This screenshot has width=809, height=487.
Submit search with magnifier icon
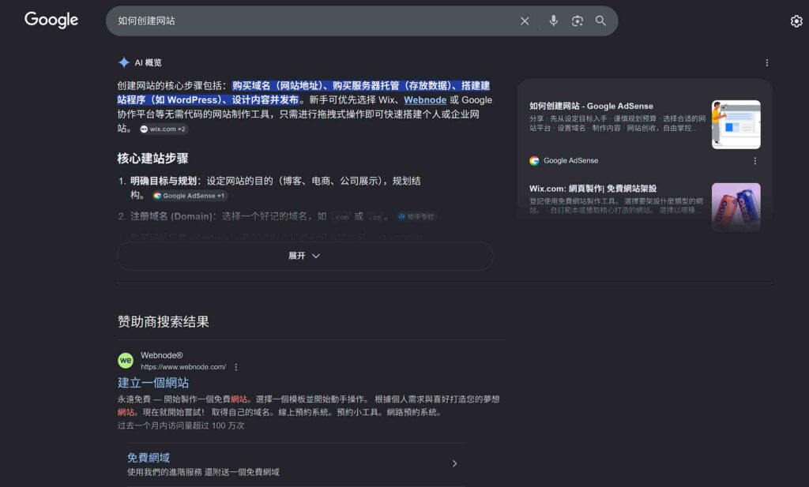(x=600, y=21)
